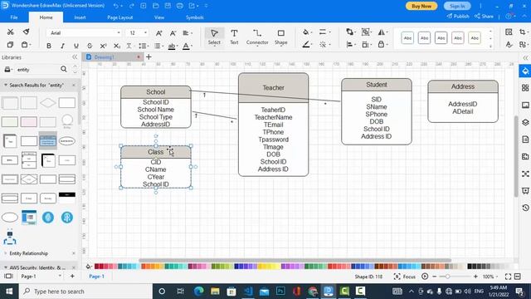Select the diamond shape thumbnail in library
Viewport: 531px width, 299px height.
pos(48,103)
